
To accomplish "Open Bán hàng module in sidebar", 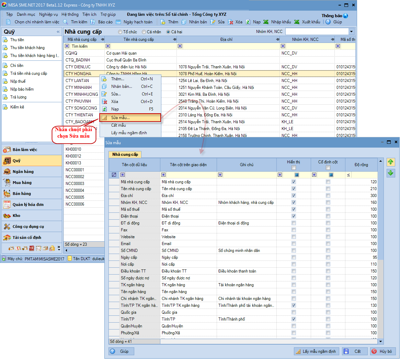I will 32,194.
